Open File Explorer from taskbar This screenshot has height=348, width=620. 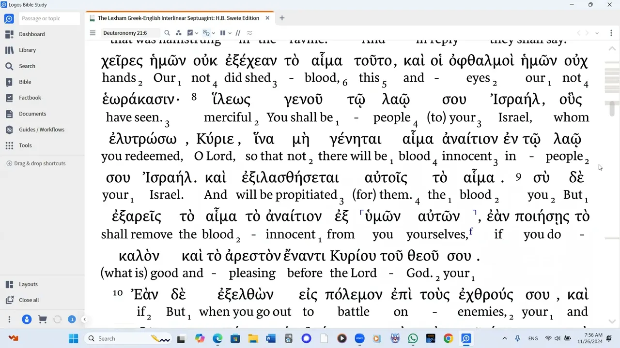253,338
